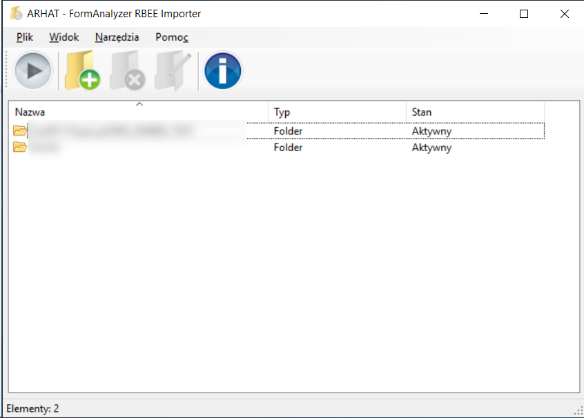Click the greyed-out edit folder pencil icon
This screenshot has width=584, height=418.
point(173,71)
